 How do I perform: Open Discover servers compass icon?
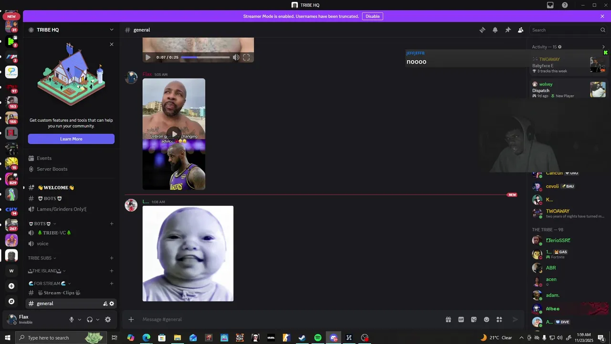(11, 301)
